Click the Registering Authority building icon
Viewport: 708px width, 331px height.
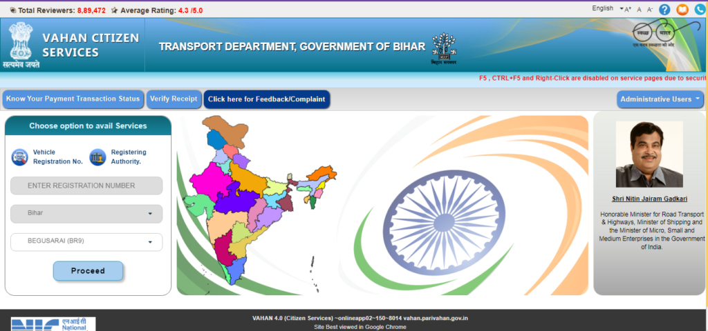[x=97, y=157]
